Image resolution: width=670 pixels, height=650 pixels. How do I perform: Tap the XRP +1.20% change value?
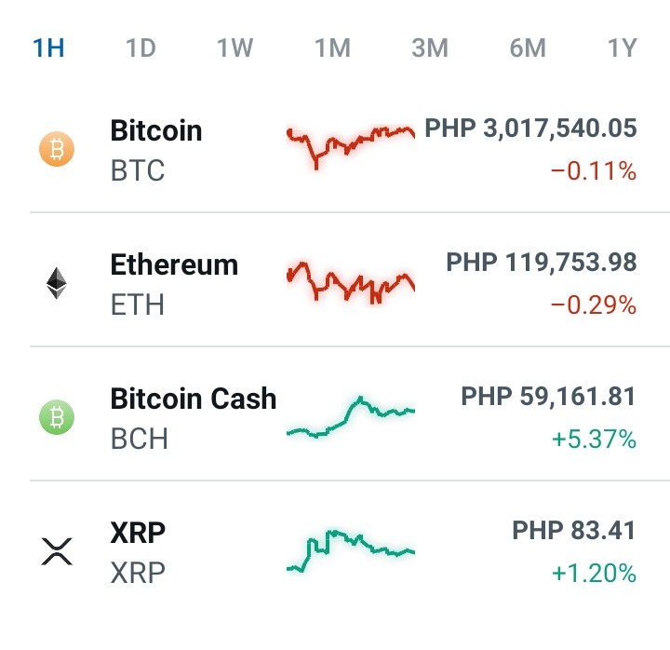(x=594, y=573)
